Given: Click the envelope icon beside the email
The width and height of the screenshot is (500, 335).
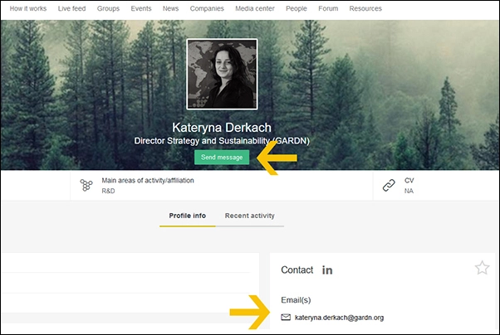Looking at the screenshot, I should (x=286, y=318).
